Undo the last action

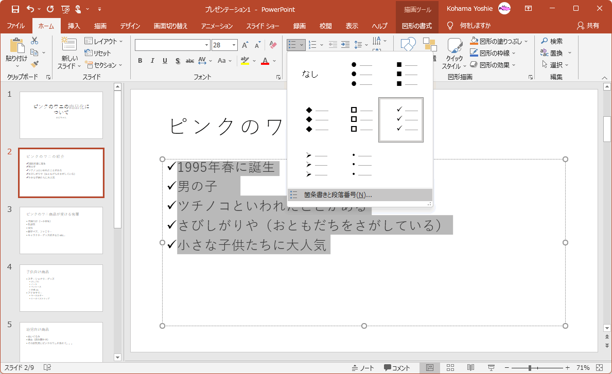pyautogui.click(x=30, y=9)
